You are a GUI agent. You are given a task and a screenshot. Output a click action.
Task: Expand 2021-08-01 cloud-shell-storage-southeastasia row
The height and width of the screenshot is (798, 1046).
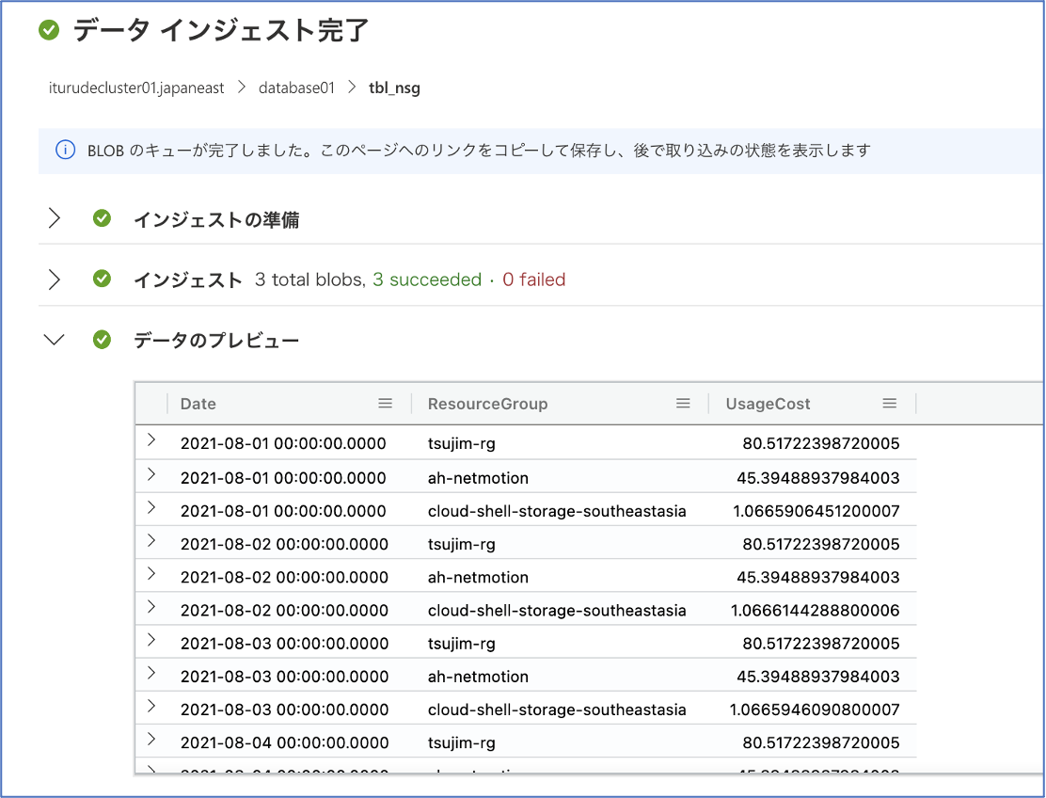(x=152, y=508)
